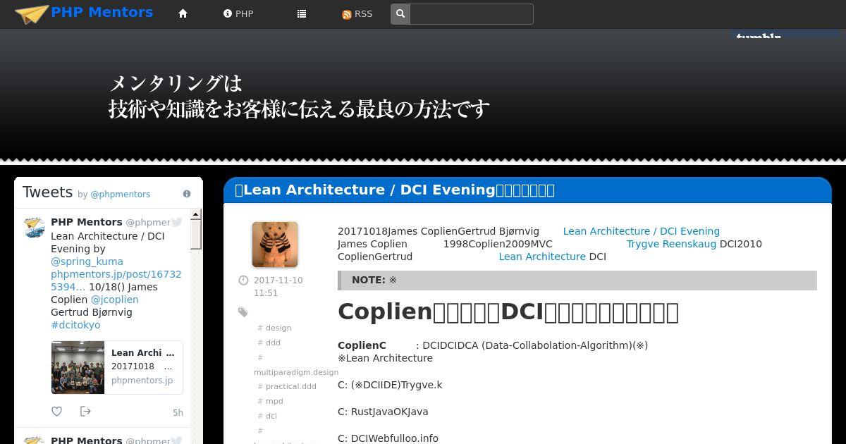
Task: Open @spring_kuma mention link
Action: 87,261
